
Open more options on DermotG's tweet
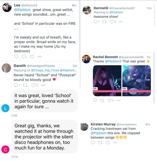120,22
